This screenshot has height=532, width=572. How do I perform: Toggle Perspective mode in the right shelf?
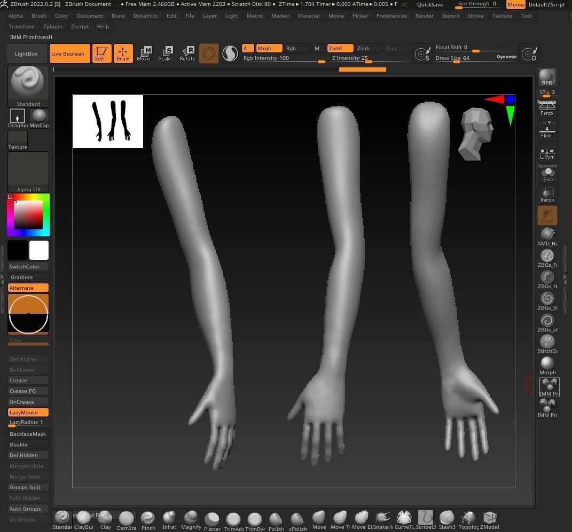click(547, 107)
